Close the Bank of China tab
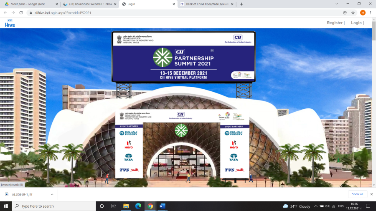 click(x=232, y=4)
